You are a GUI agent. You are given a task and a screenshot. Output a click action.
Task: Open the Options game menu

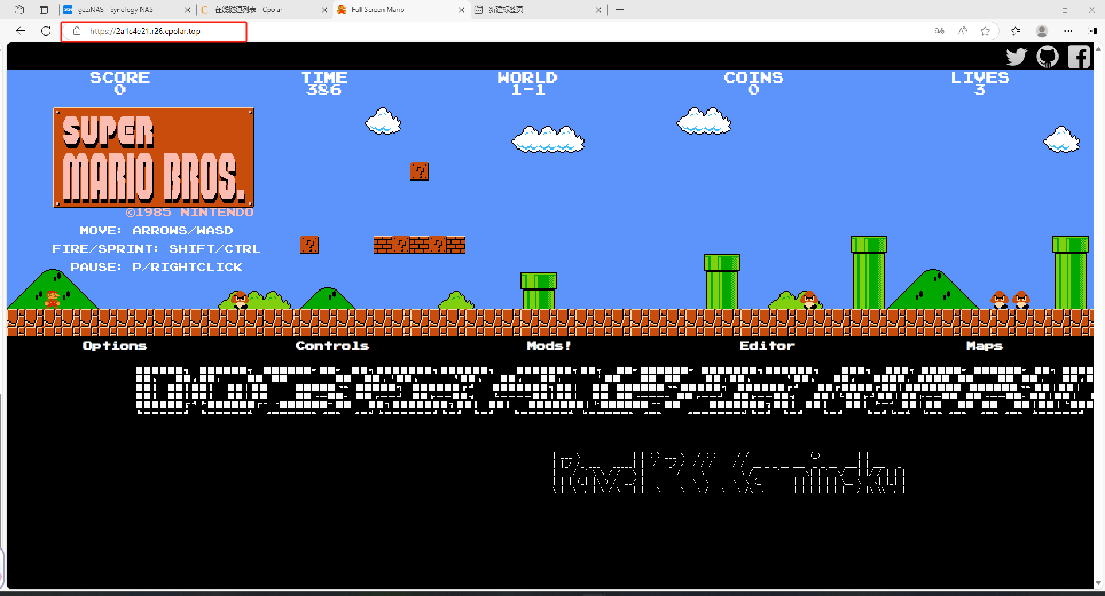tap(115, 346)
